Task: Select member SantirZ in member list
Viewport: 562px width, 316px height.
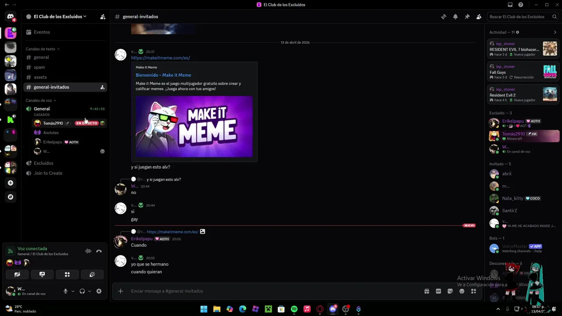Action: pyautogui.click(x=523, y=211)
